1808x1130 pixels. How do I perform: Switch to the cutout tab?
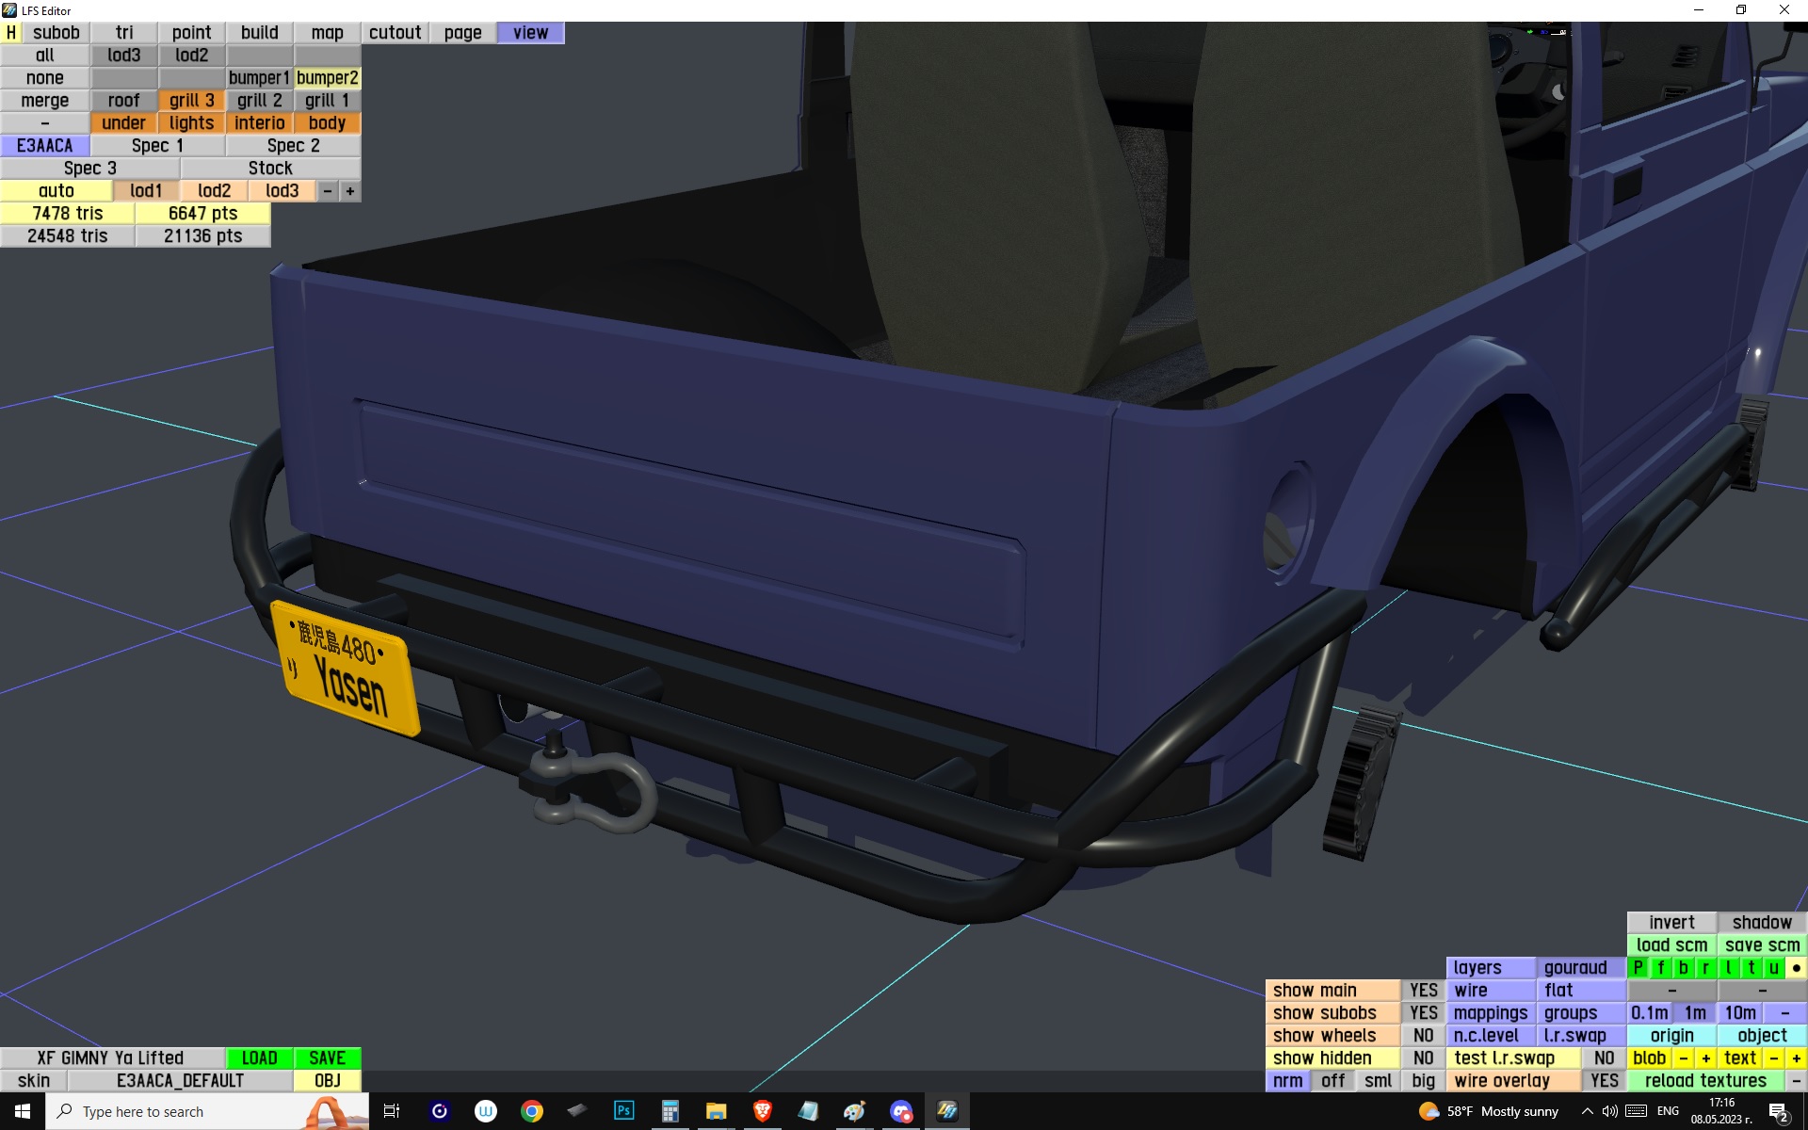395,33
